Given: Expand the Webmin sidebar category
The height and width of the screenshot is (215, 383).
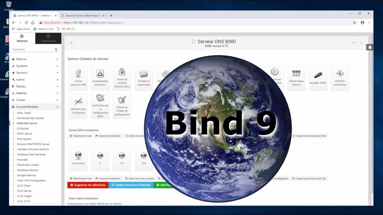Looking at the screenshot, I should click(35, 59).
